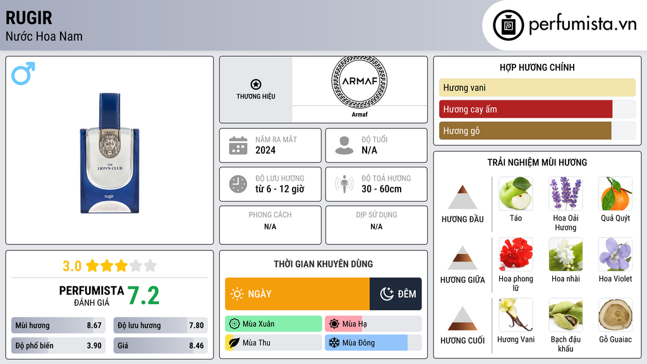
Task: Click the Hoa Oải Hương lavender note
Action: 565,193
